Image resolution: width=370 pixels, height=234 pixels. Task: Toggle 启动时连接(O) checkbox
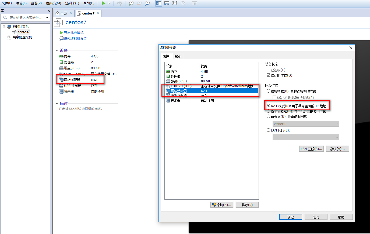point(268,75)
